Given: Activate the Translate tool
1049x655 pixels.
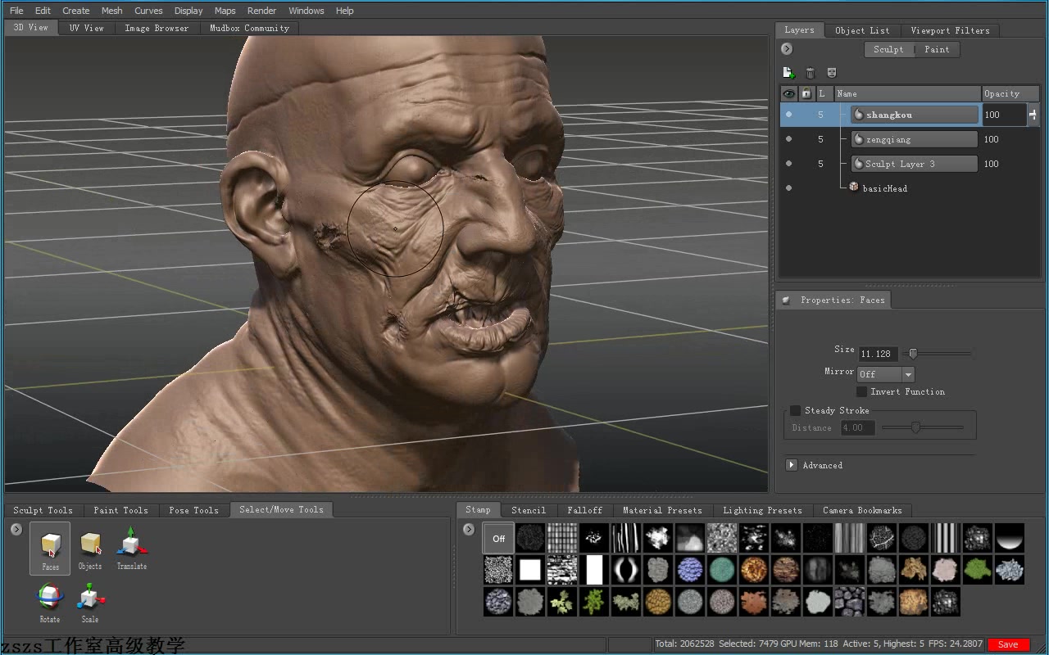Looking at the screenshot, I should (130, 547).
